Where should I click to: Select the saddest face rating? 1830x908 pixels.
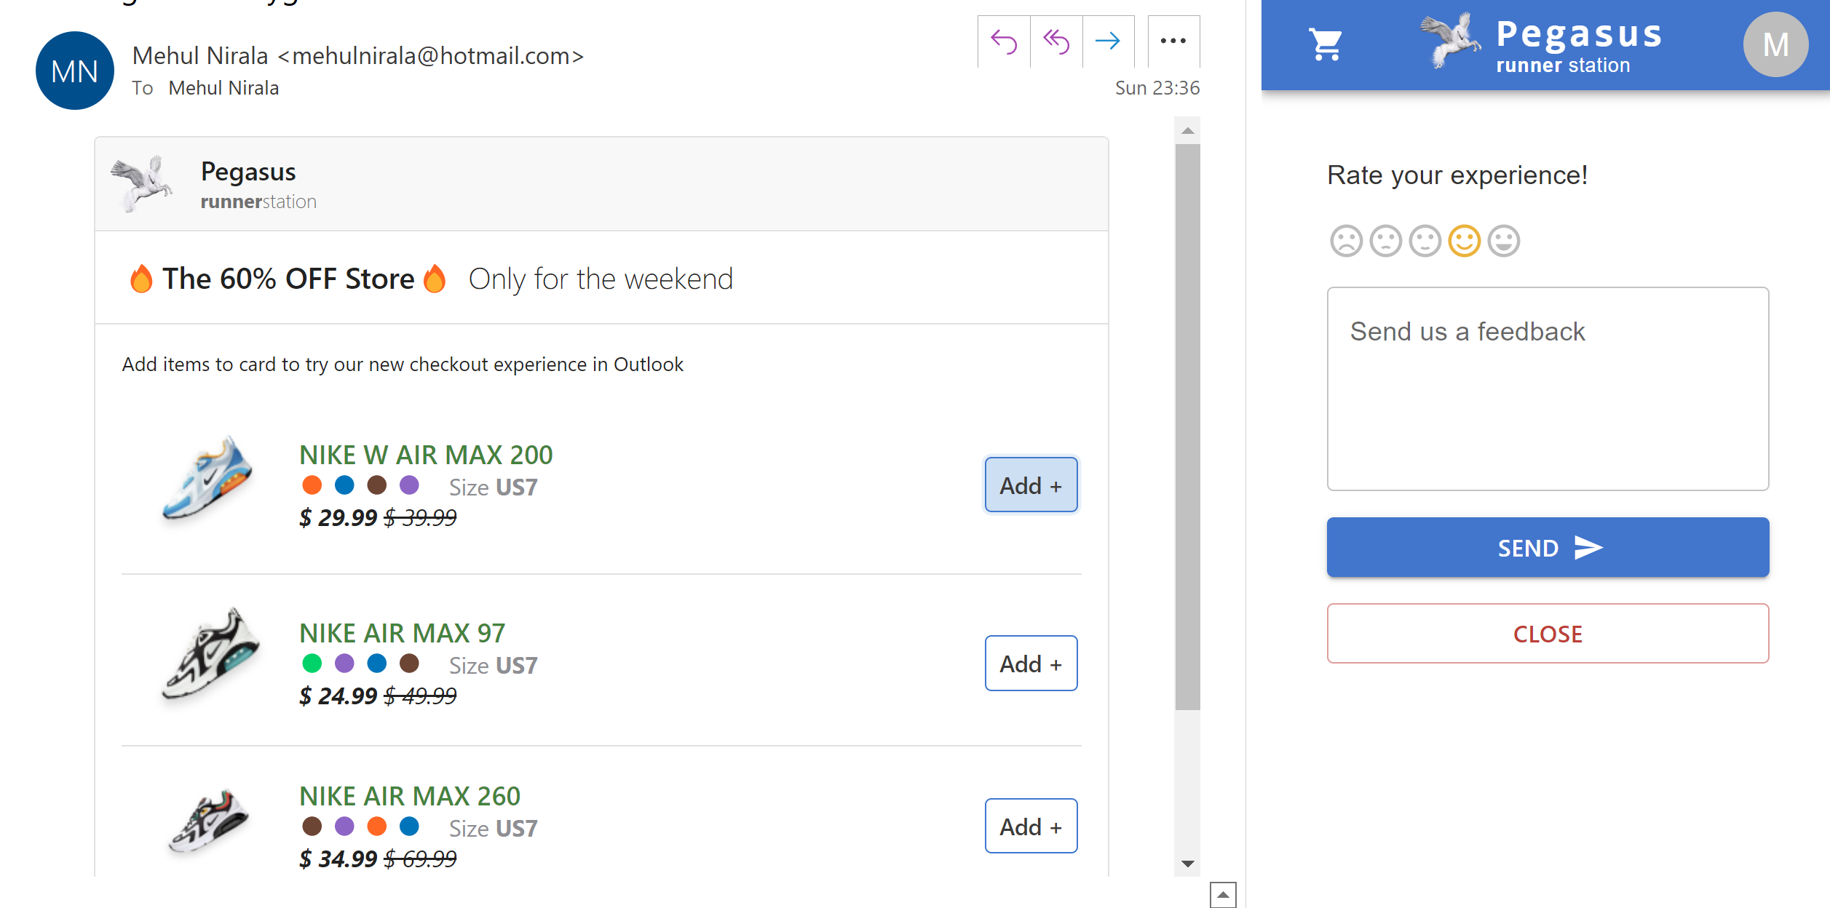(x=1346, y=241)
